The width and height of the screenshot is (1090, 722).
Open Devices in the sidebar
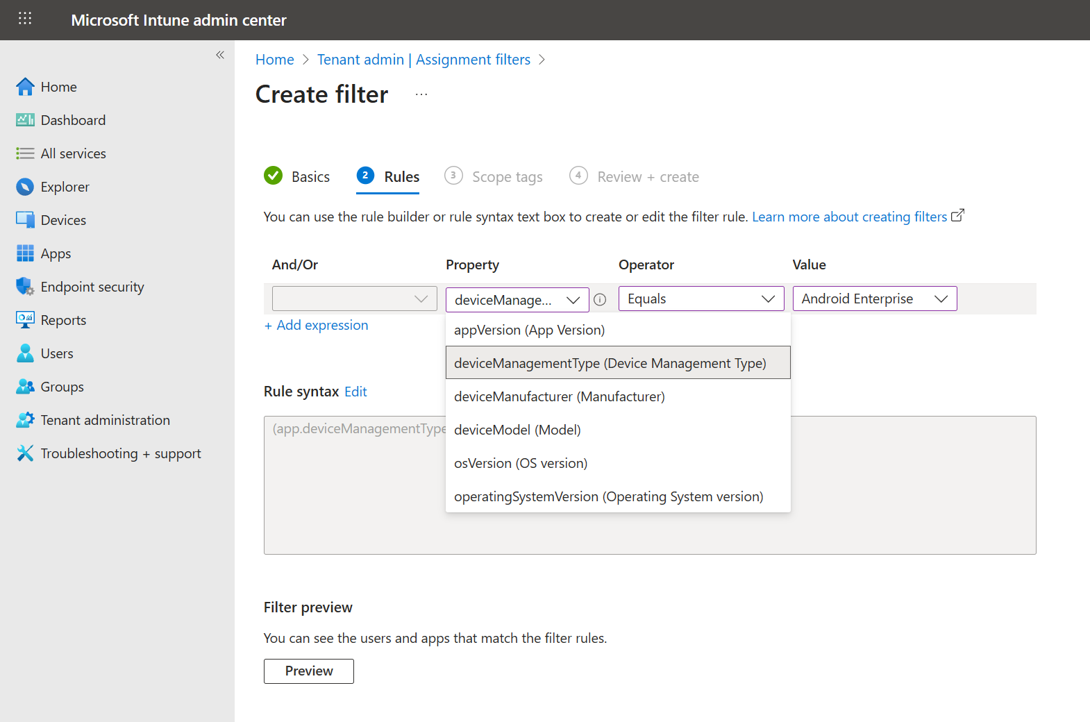[x=63, y=220]
